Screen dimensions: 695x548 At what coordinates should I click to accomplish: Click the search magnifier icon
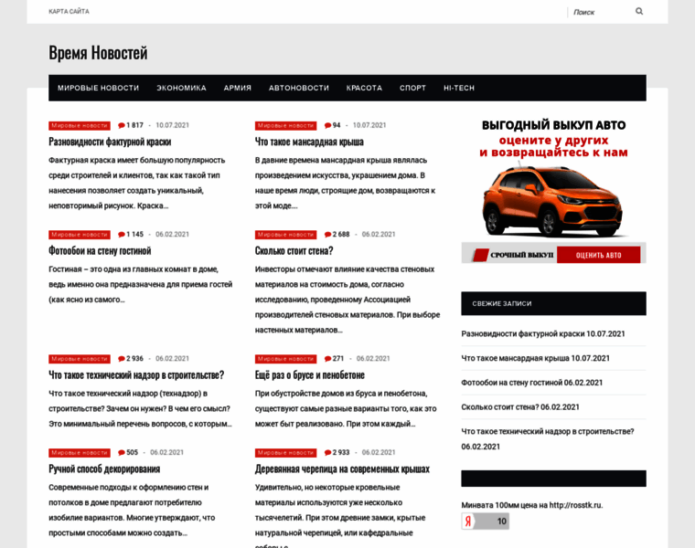pyautogui.click(x=639, y=12)
